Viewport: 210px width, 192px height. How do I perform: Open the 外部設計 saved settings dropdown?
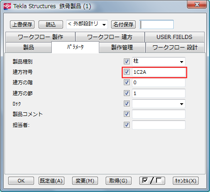(x=87, y=24)
